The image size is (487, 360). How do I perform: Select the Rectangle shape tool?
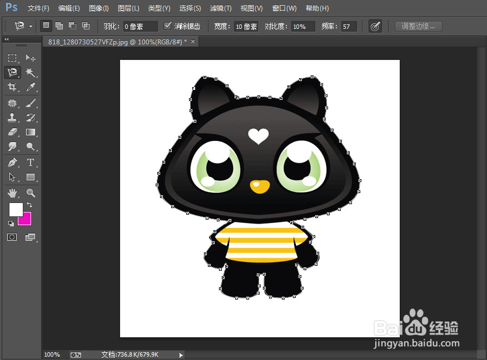[x=31, y=177]
